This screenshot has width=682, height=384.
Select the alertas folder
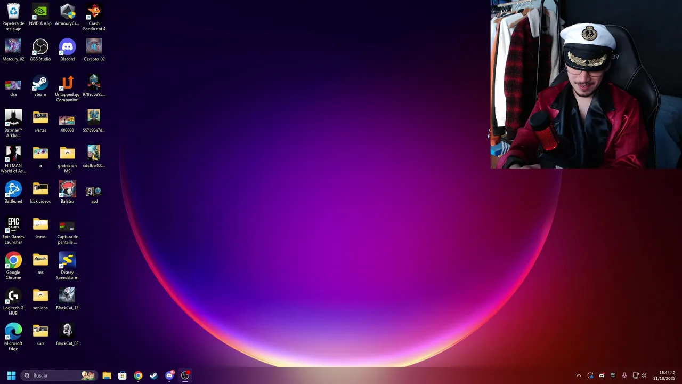[x=40, y=121]
